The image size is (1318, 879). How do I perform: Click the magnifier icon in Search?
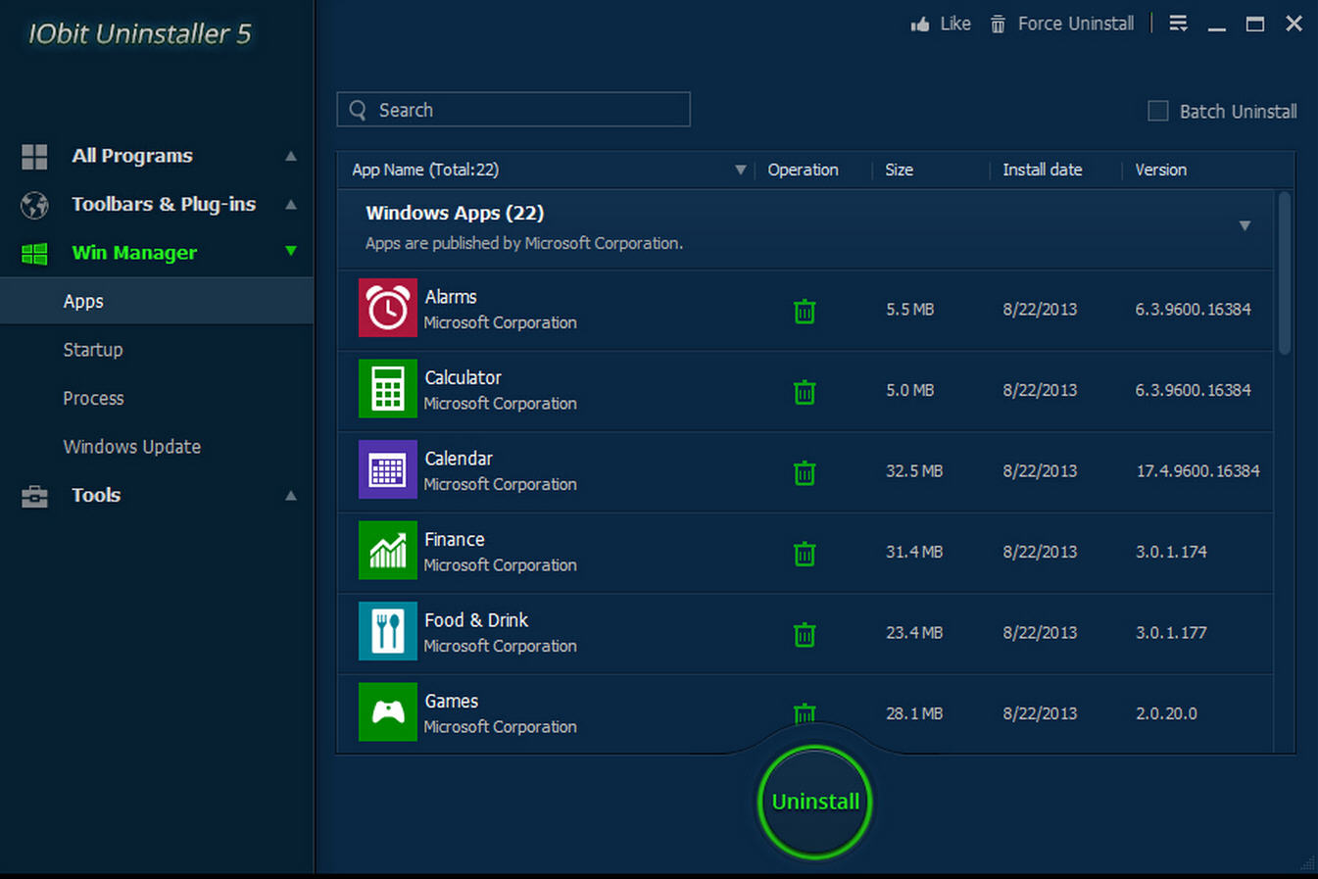pyautogui.click(x=358, y=110)
